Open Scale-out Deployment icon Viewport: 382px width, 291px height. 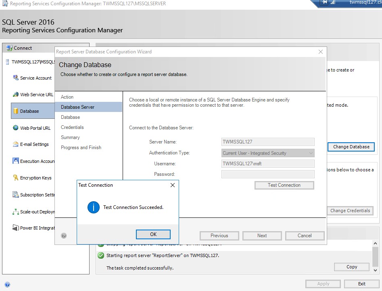pos(16,211)
